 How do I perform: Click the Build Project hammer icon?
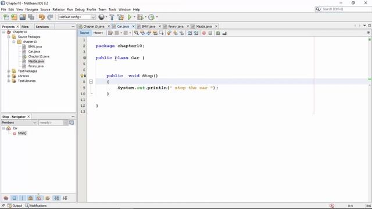tap(112, 17)
